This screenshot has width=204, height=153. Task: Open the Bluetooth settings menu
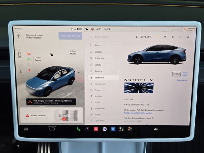pyautogui.click(x=104, y=108)
